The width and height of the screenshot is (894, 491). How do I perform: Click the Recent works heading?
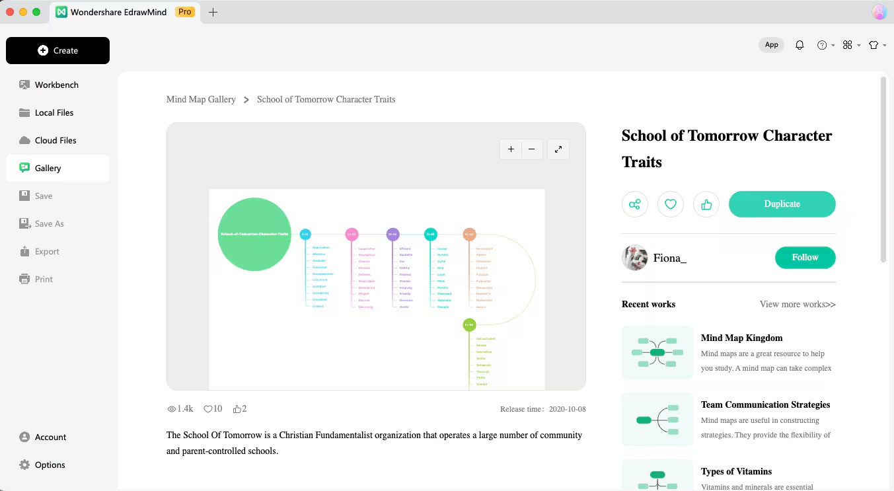tap(648, 304)
